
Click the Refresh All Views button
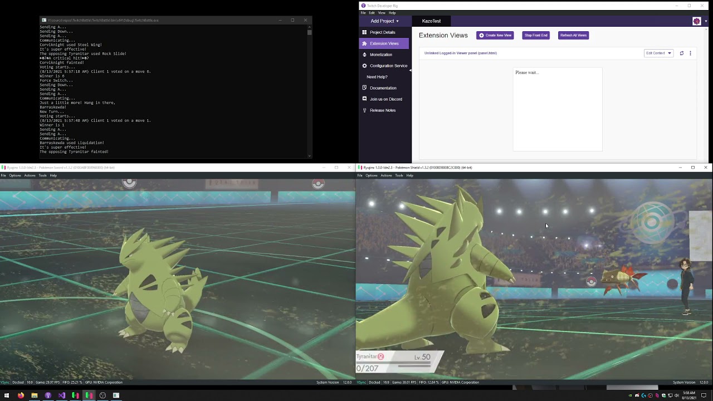click(573, 35)
